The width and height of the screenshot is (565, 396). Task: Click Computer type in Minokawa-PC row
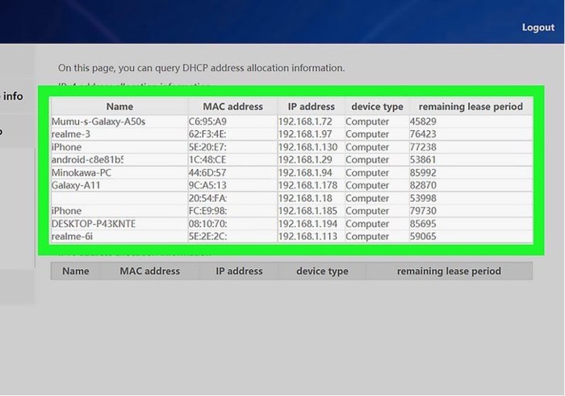click(x=367, y=173)
